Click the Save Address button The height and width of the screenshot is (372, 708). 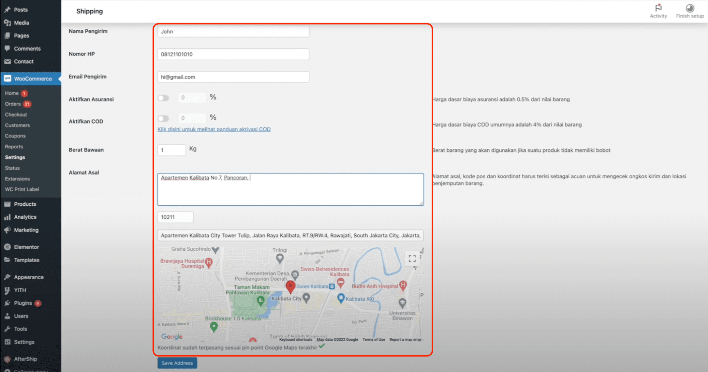pos(177,363)
